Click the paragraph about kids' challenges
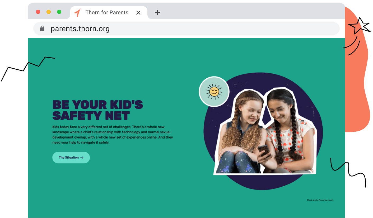Screen dimensions: 373x218 [x=113, y=135]
